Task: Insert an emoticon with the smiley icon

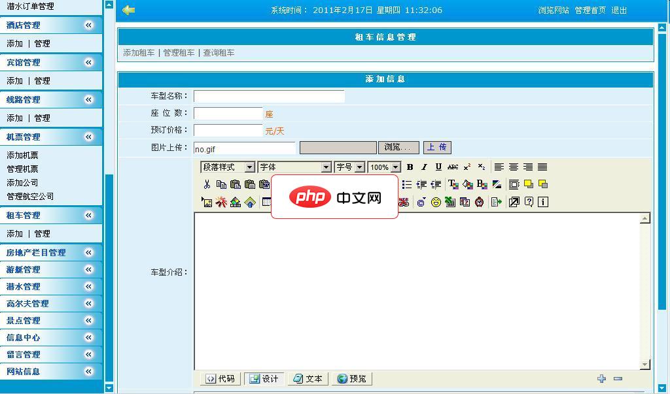Action: click(436, 202)
